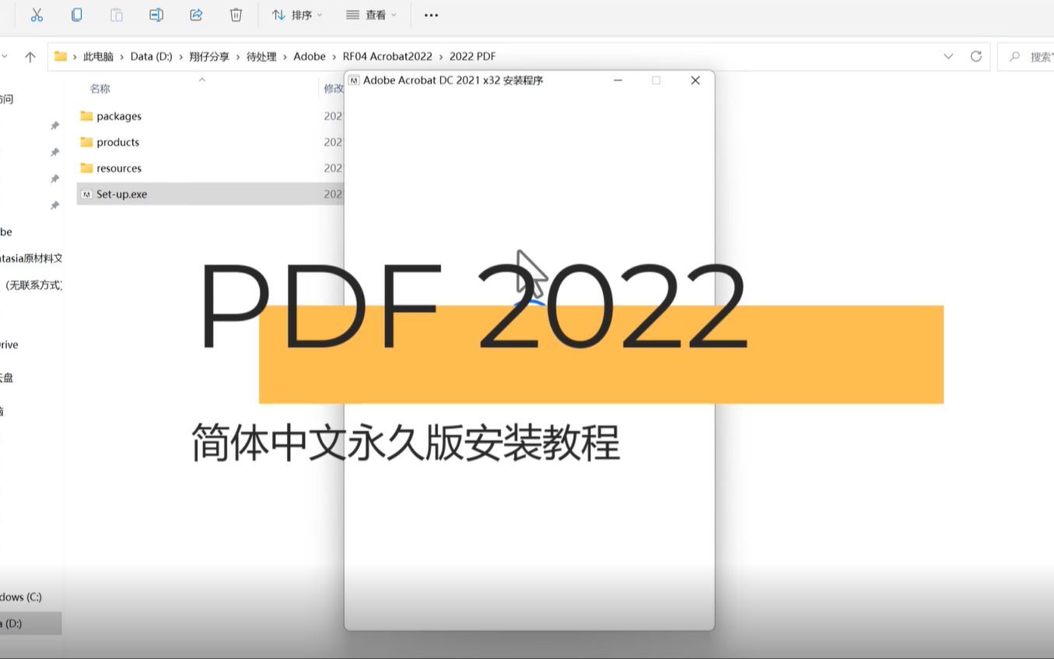
Task: Click the Adobe icon in installer title bar
Action: (x=354, y=80)
